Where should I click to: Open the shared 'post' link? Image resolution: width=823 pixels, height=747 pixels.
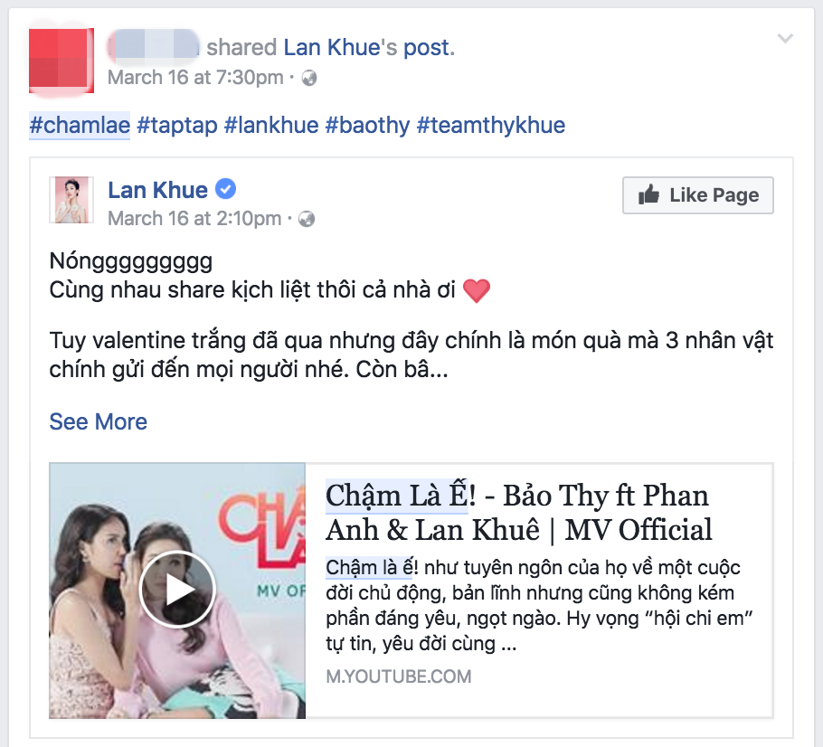click(x=426, y=48)
